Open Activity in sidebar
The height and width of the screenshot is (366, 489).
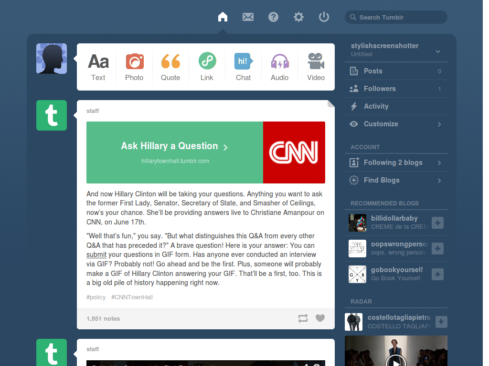pyautogui.click(x=396, y=106)
